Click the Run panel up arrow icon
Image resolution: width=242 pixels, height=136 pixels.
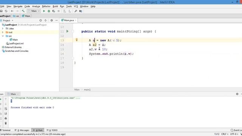tap(6, 99)
